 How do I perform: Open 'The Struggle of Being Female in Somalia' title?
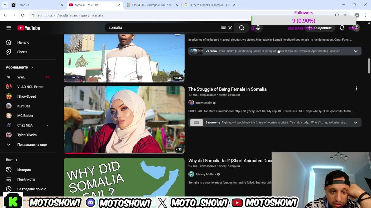pos(228,89)
